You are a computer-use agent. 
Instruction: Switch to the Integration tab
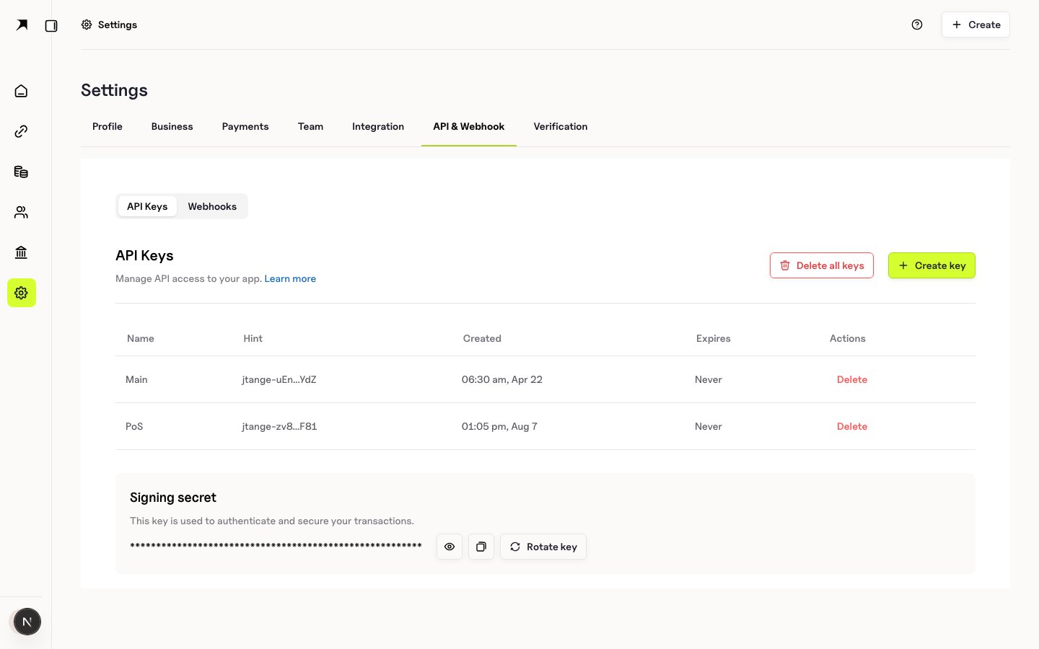tap(378, 126)
